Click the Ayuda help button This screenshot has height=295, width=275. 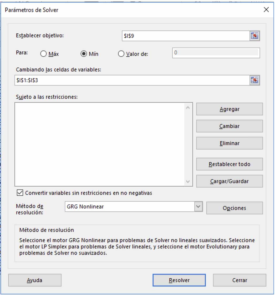pos(35,280)
